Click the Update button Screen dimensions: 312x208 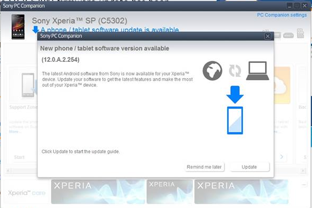(250, 167)
